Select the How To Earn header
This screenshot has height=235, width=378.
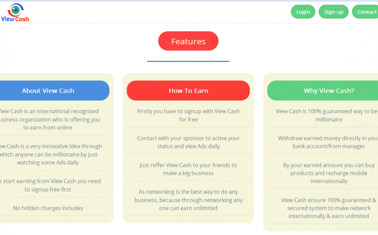tap(188, 91)
